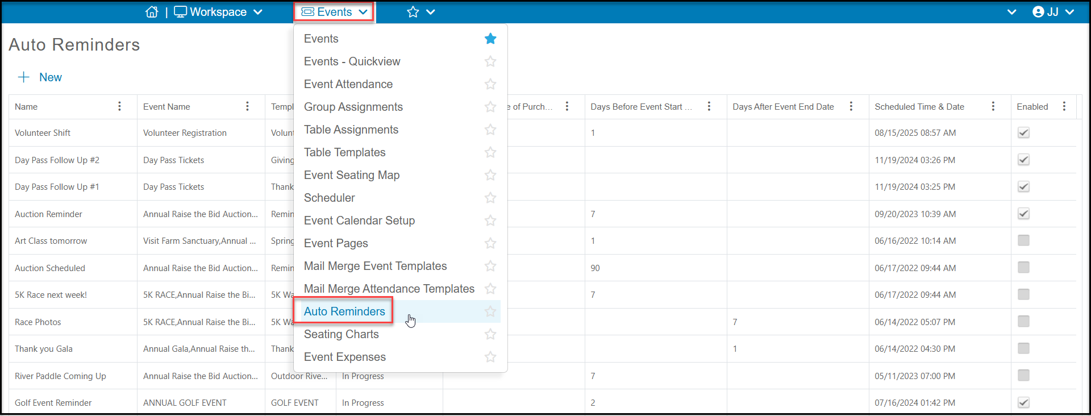
Task: Enable the Art Class tomorrow reminder
Action: pyautogui.click(x=1023, y=240)
